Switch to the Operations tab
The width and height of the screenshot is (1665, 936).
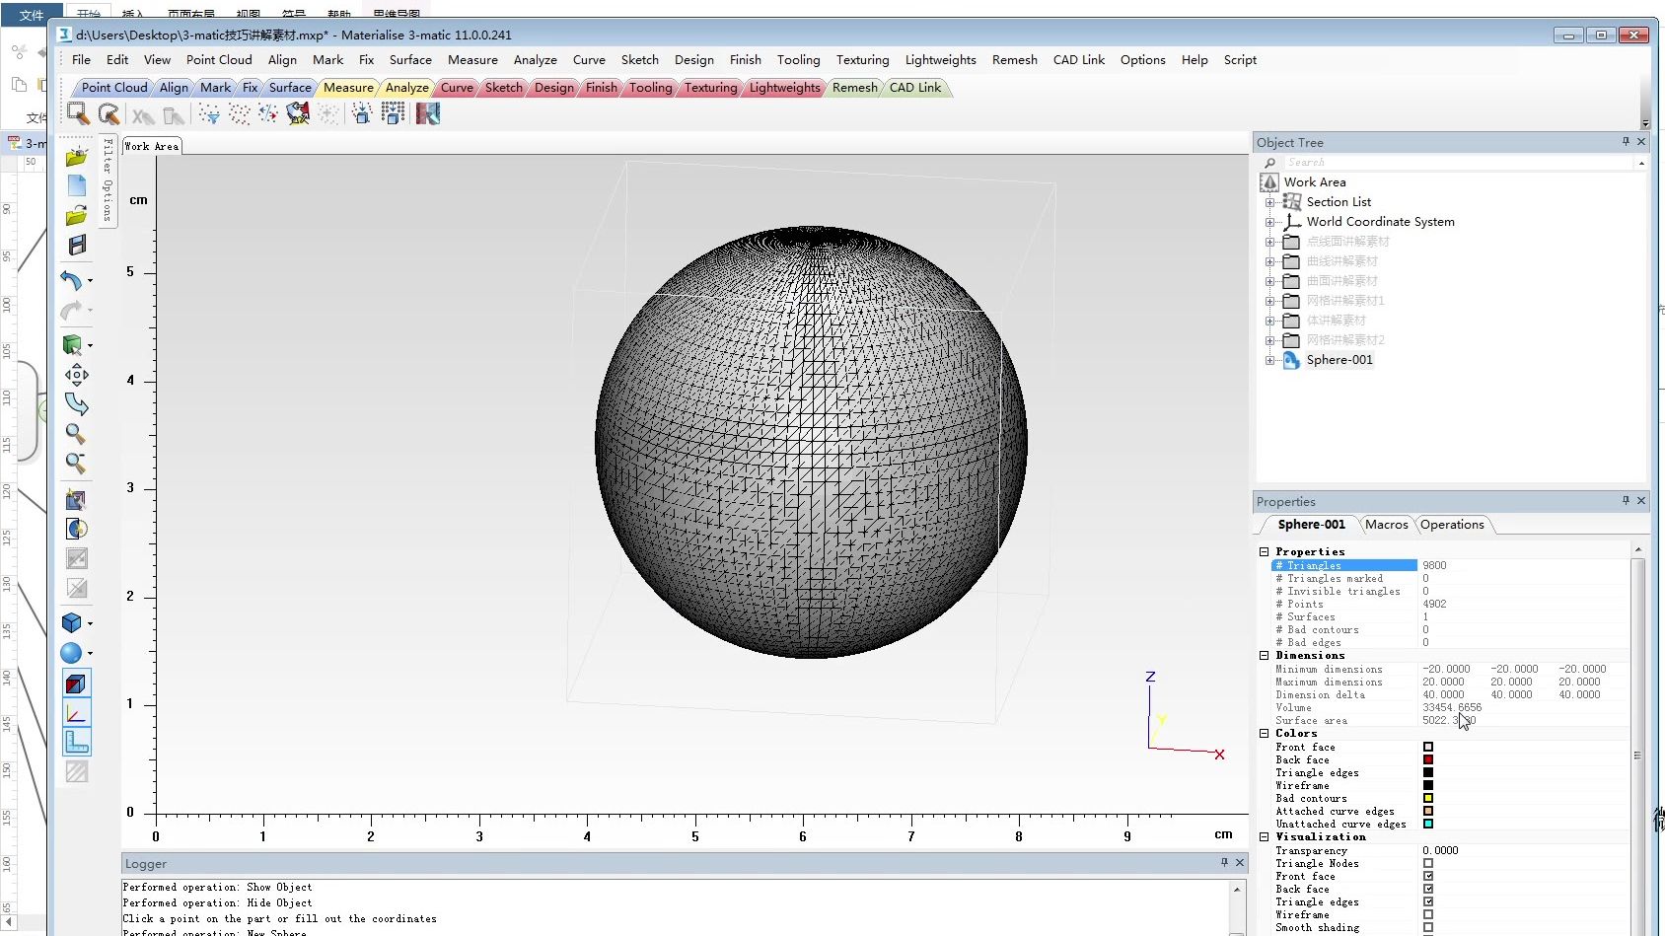point(1451,525)
